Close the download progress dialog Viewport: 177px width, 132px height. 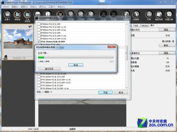(x=112, y=46)
